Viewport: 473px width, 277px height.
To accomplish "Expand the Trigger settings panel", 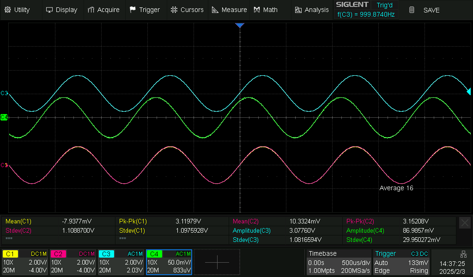I will [402, 262].
